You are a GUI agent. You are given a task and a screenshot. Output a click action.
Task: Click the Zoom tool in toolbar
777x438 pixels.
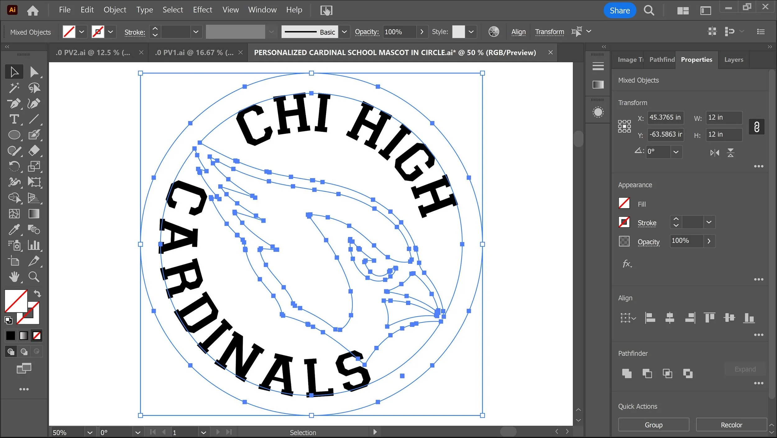34,277
